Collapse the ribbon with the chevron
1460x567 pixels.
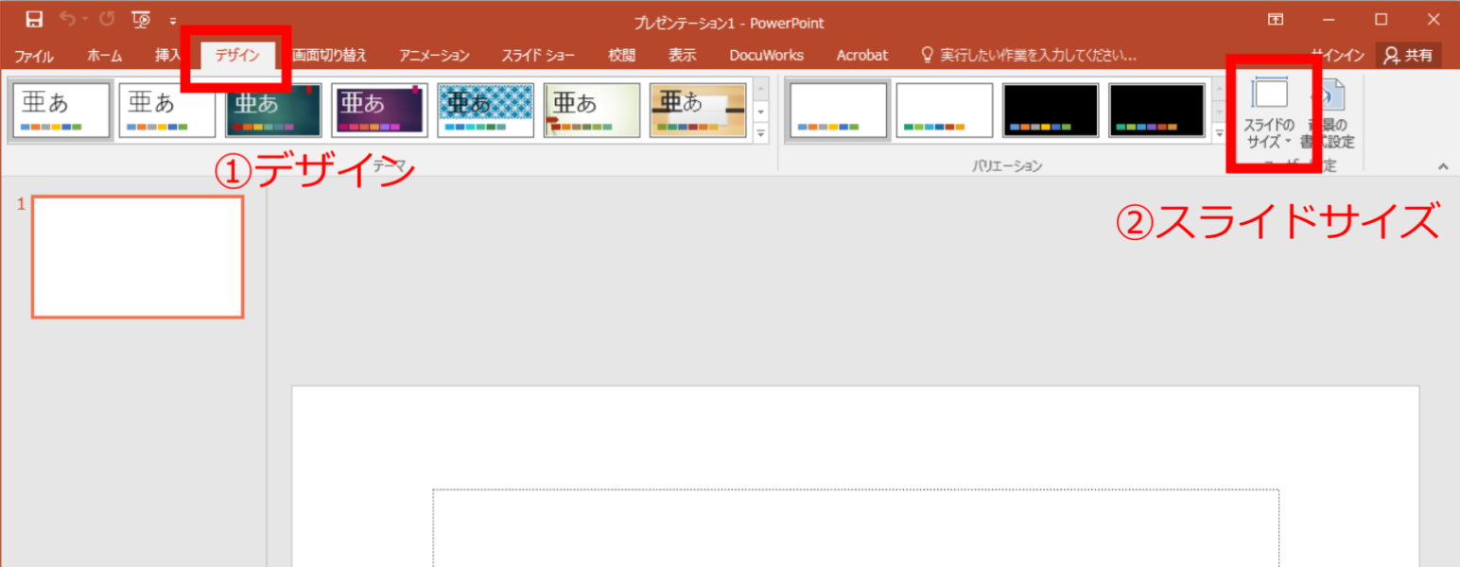1444,166
